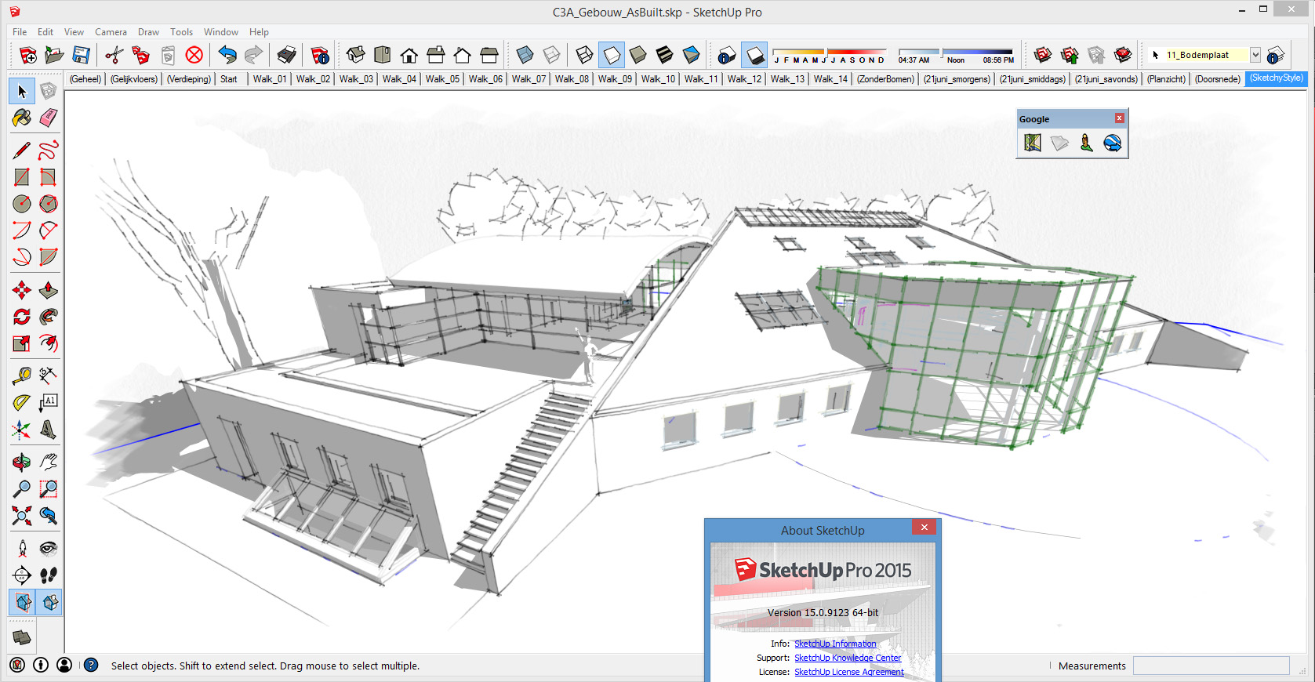This screenshot has height=682, width=1315.
Task: Select the Protractor tool
Action: [x=22, y=402]
